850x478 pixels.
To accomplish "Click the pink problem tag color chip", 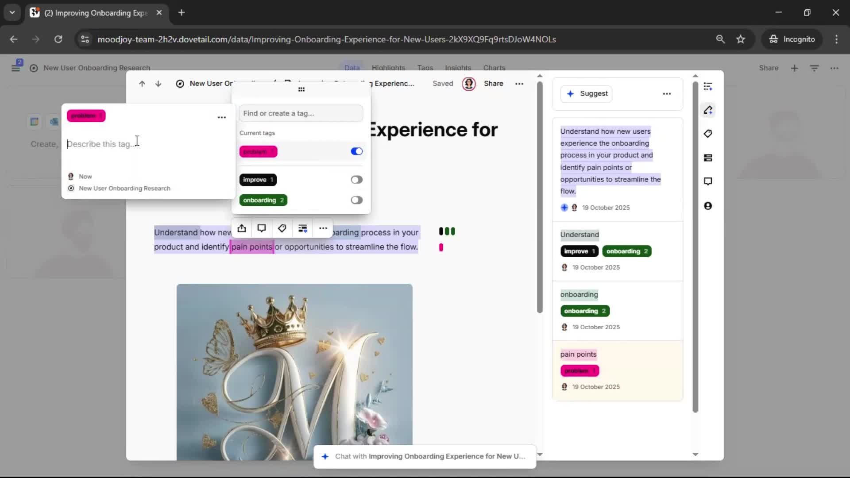I will tap(86, 116).
